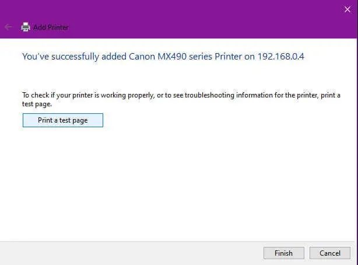
Task: Click Finish to complete printer setup
Action: [284, 253]
